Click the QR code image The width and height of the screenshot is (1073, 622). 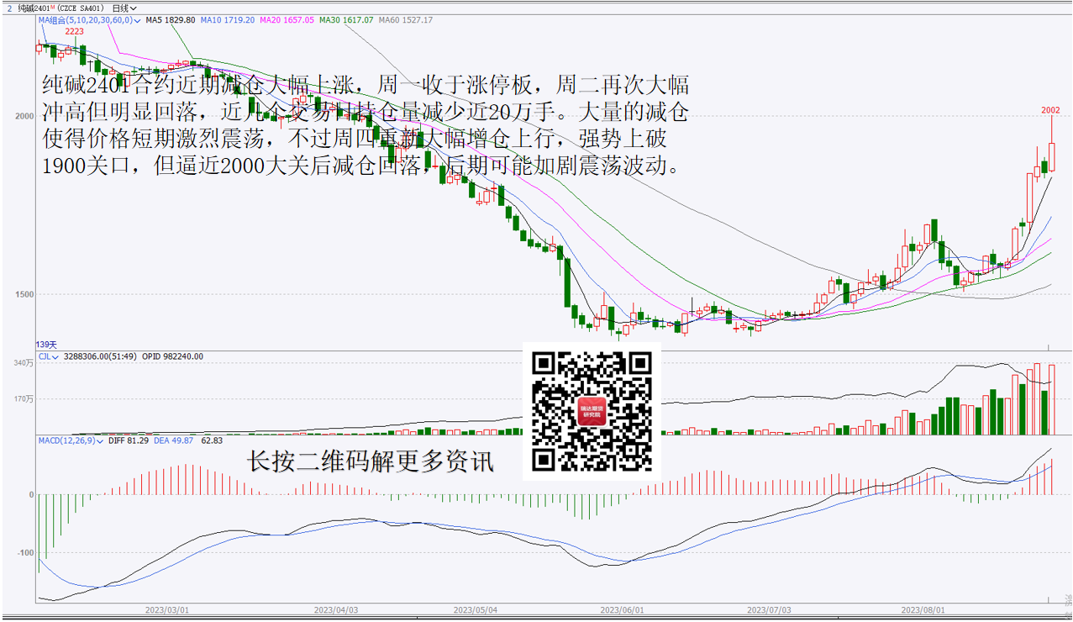click(592, 411)
